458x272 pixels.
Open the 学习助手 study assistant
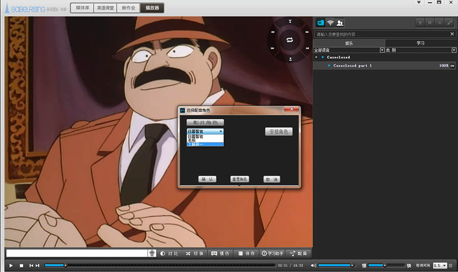(272, 254)
